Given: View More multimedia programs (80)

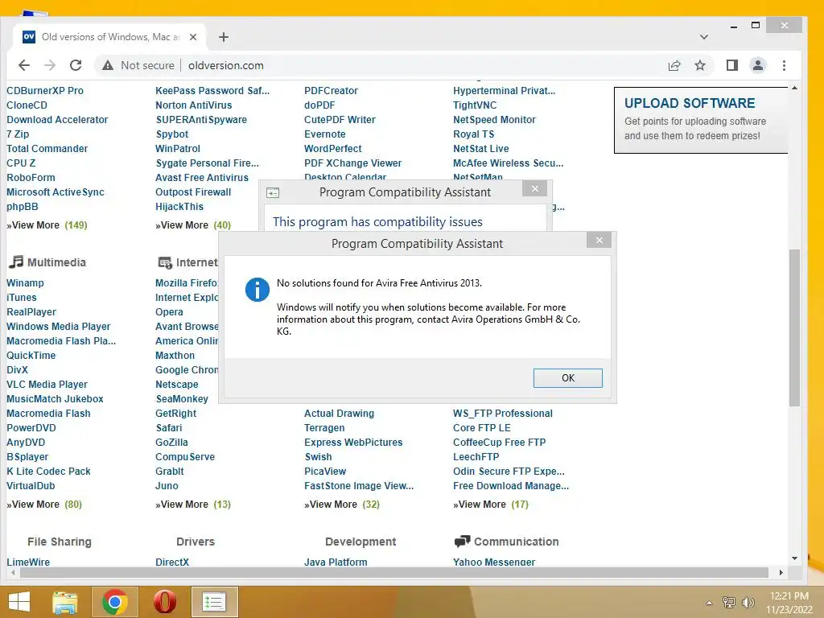Looking at the screenshot, I should [44, 504].
